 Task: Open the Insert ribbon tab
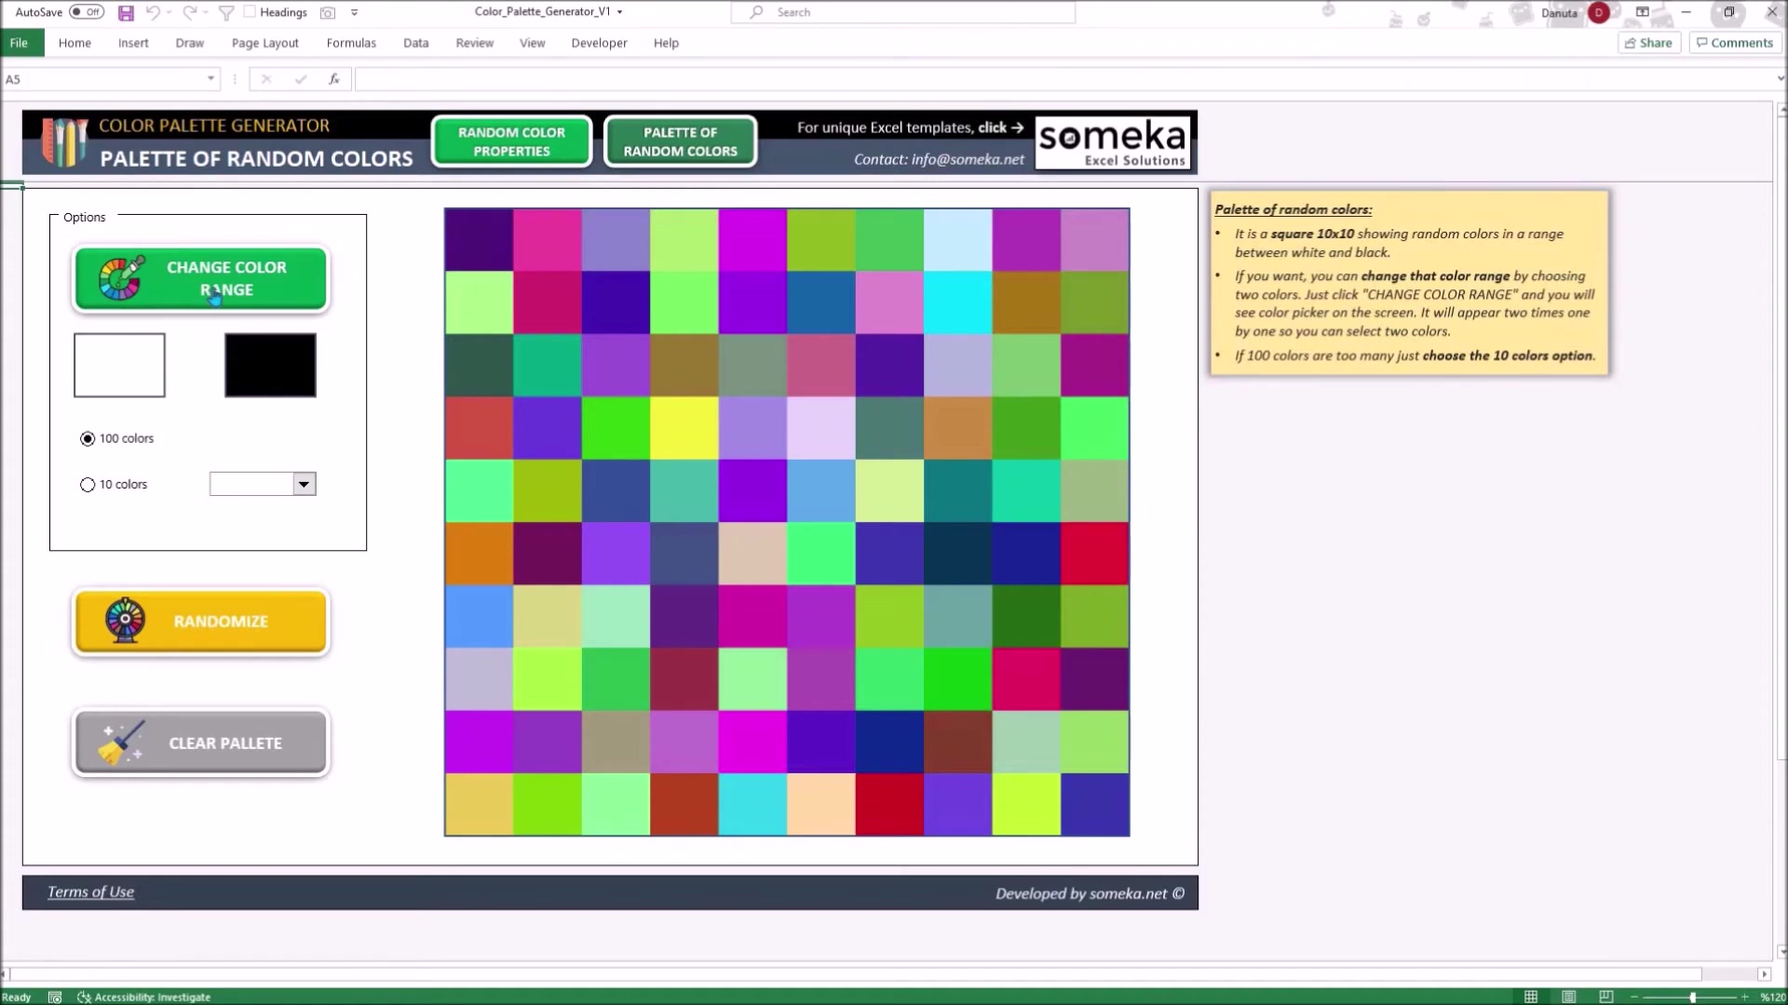133,43
